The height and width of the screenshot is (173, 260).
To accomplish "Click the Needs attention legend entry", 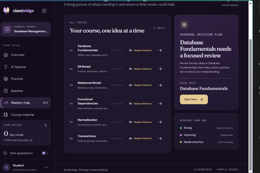I will 206,142.
